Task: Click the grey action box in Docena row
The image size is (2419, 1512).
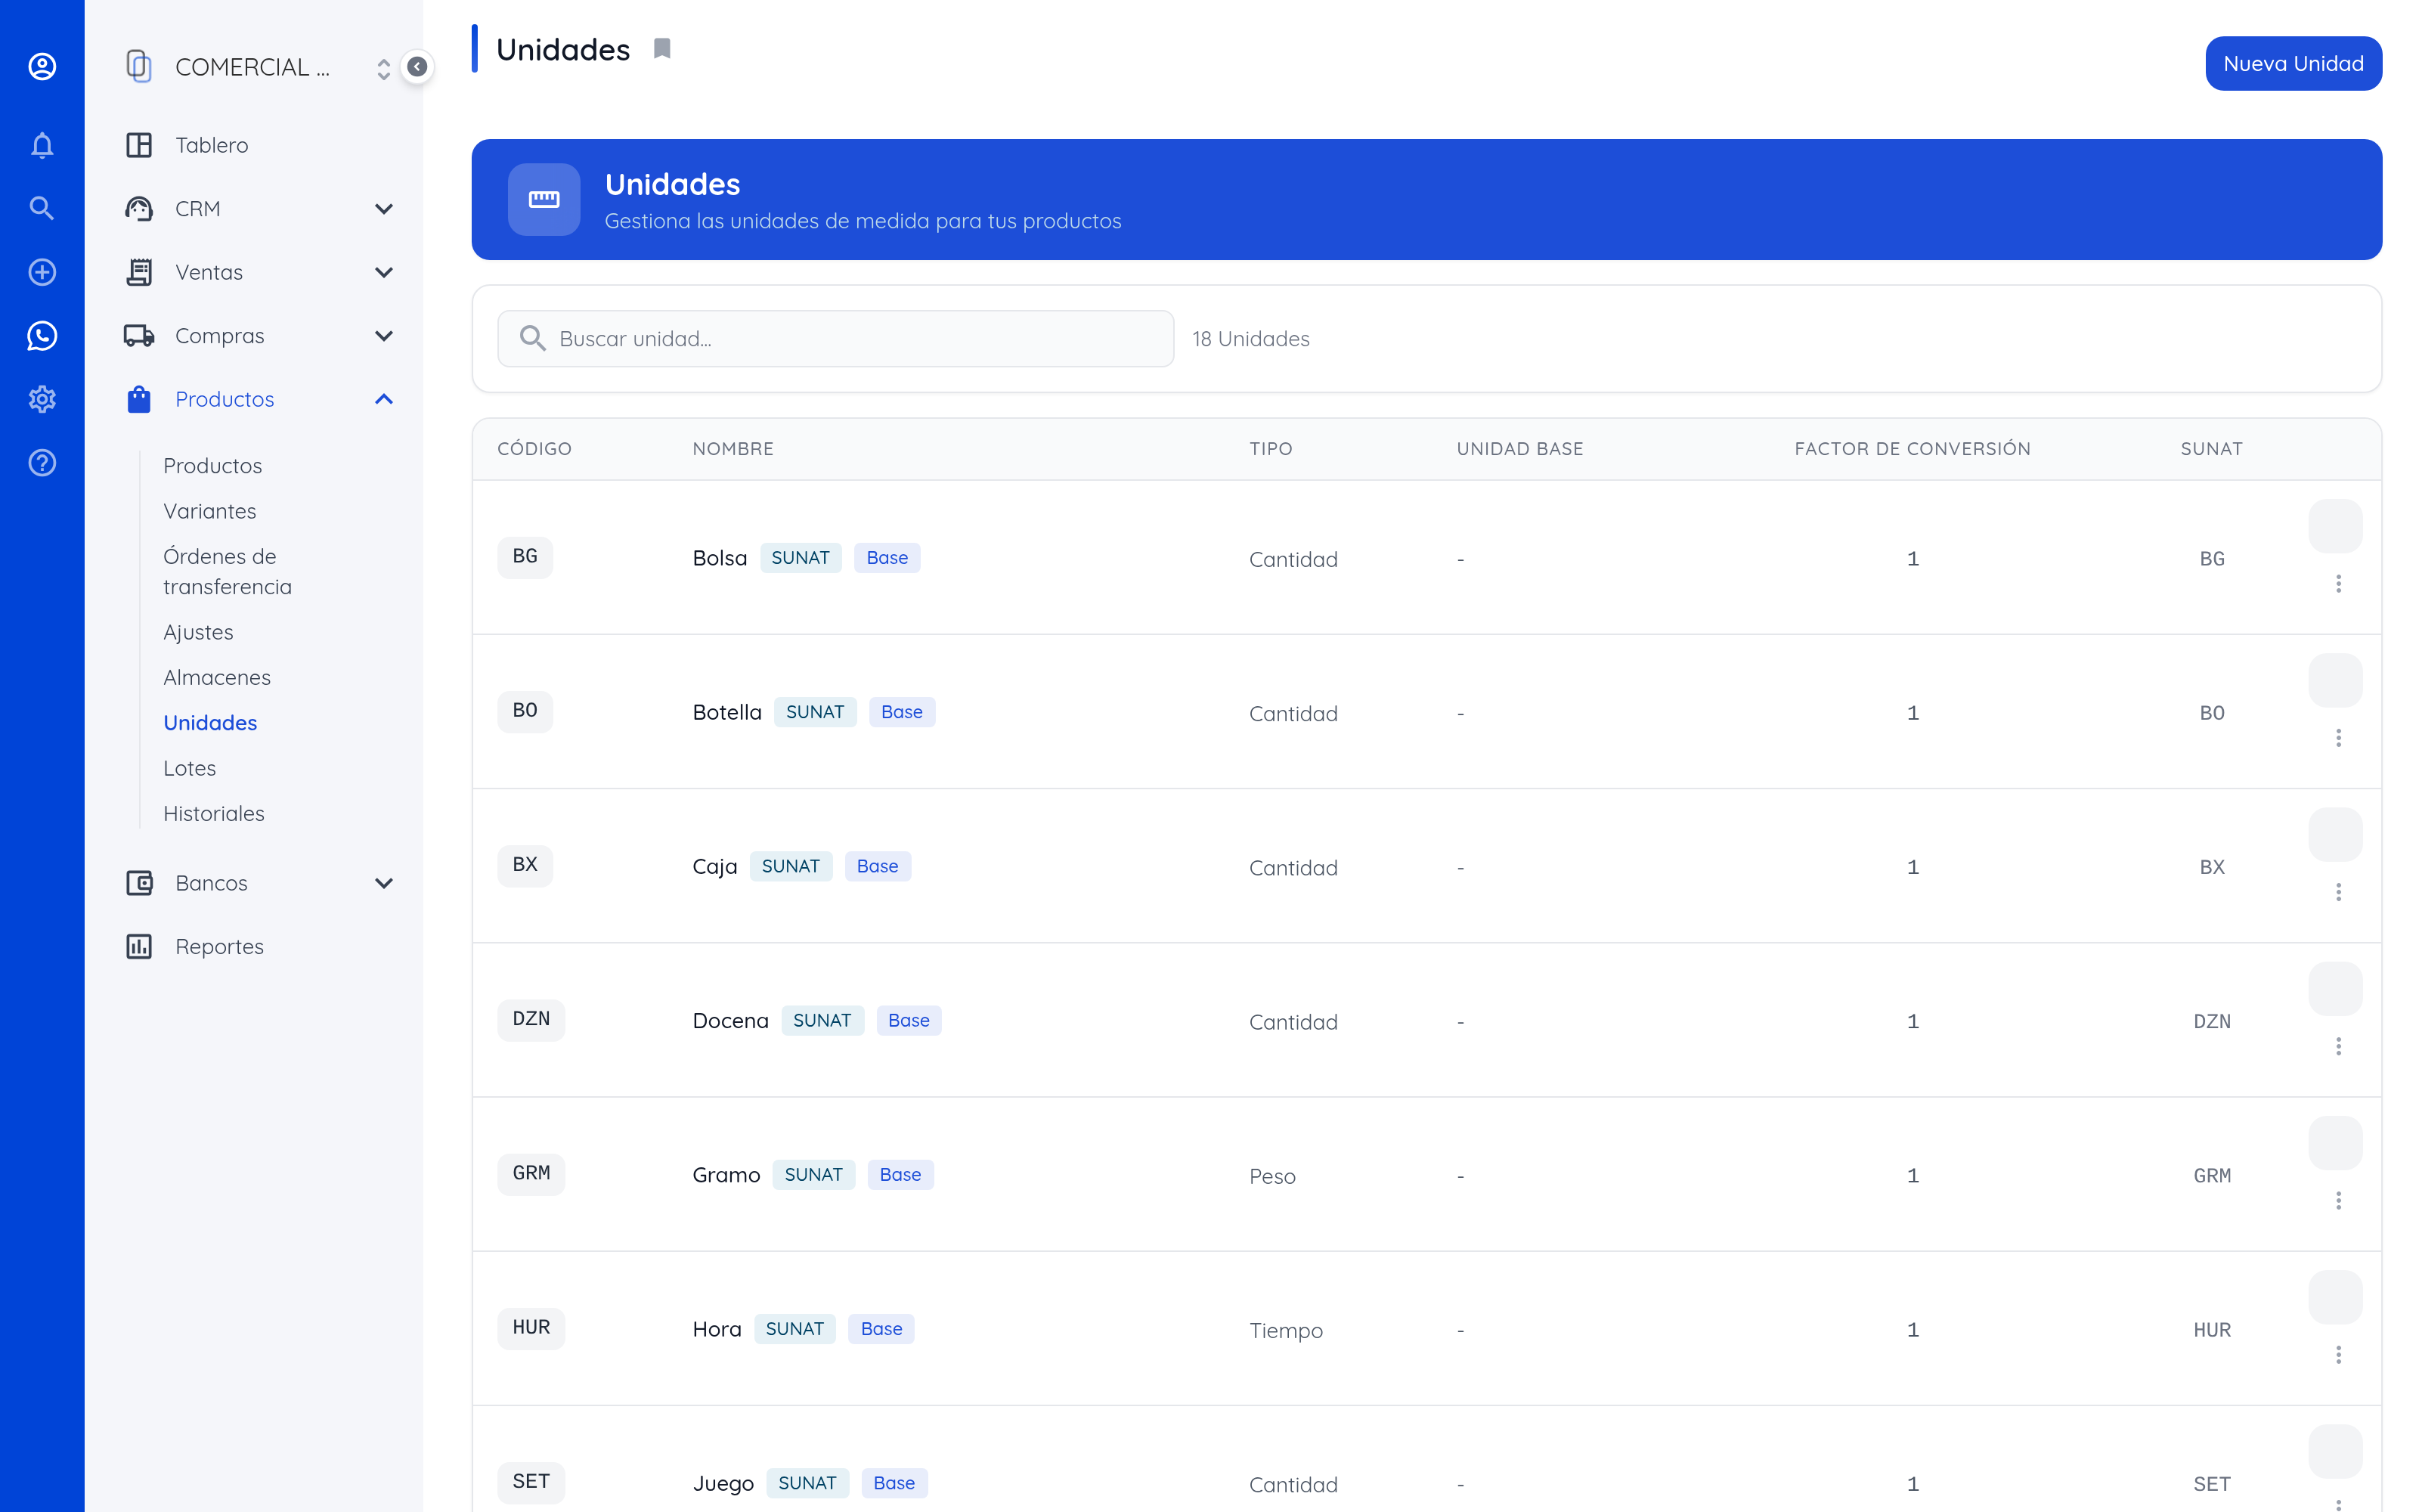Action: [x=2336, y=989]
